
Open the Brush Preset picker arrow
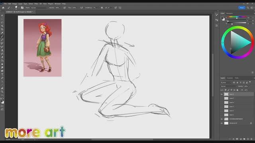pyautogui.click(x=19, y=8)
